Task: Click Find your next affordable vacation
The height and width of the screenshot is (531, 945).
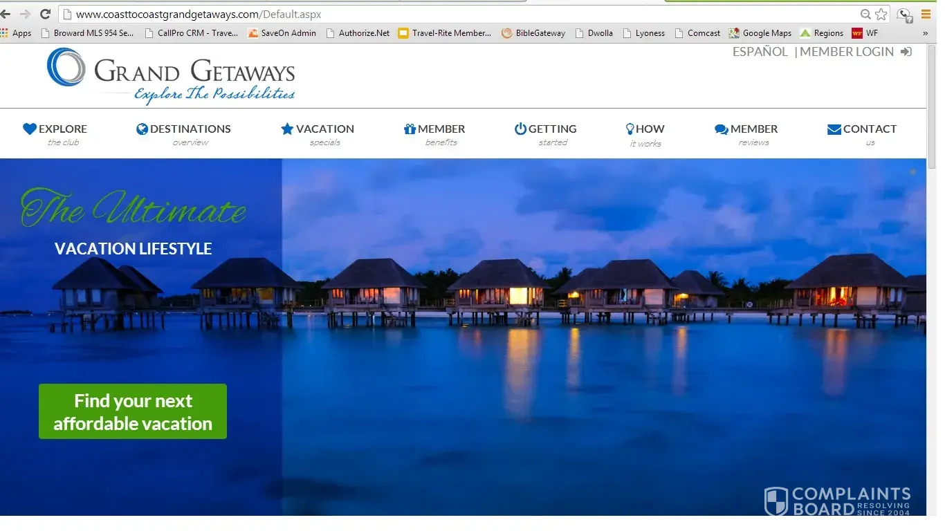Action: pyautogui.click(x=133, y=411)
